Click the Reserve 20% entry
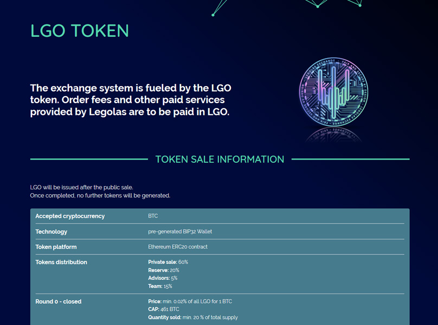 (163, 270)
